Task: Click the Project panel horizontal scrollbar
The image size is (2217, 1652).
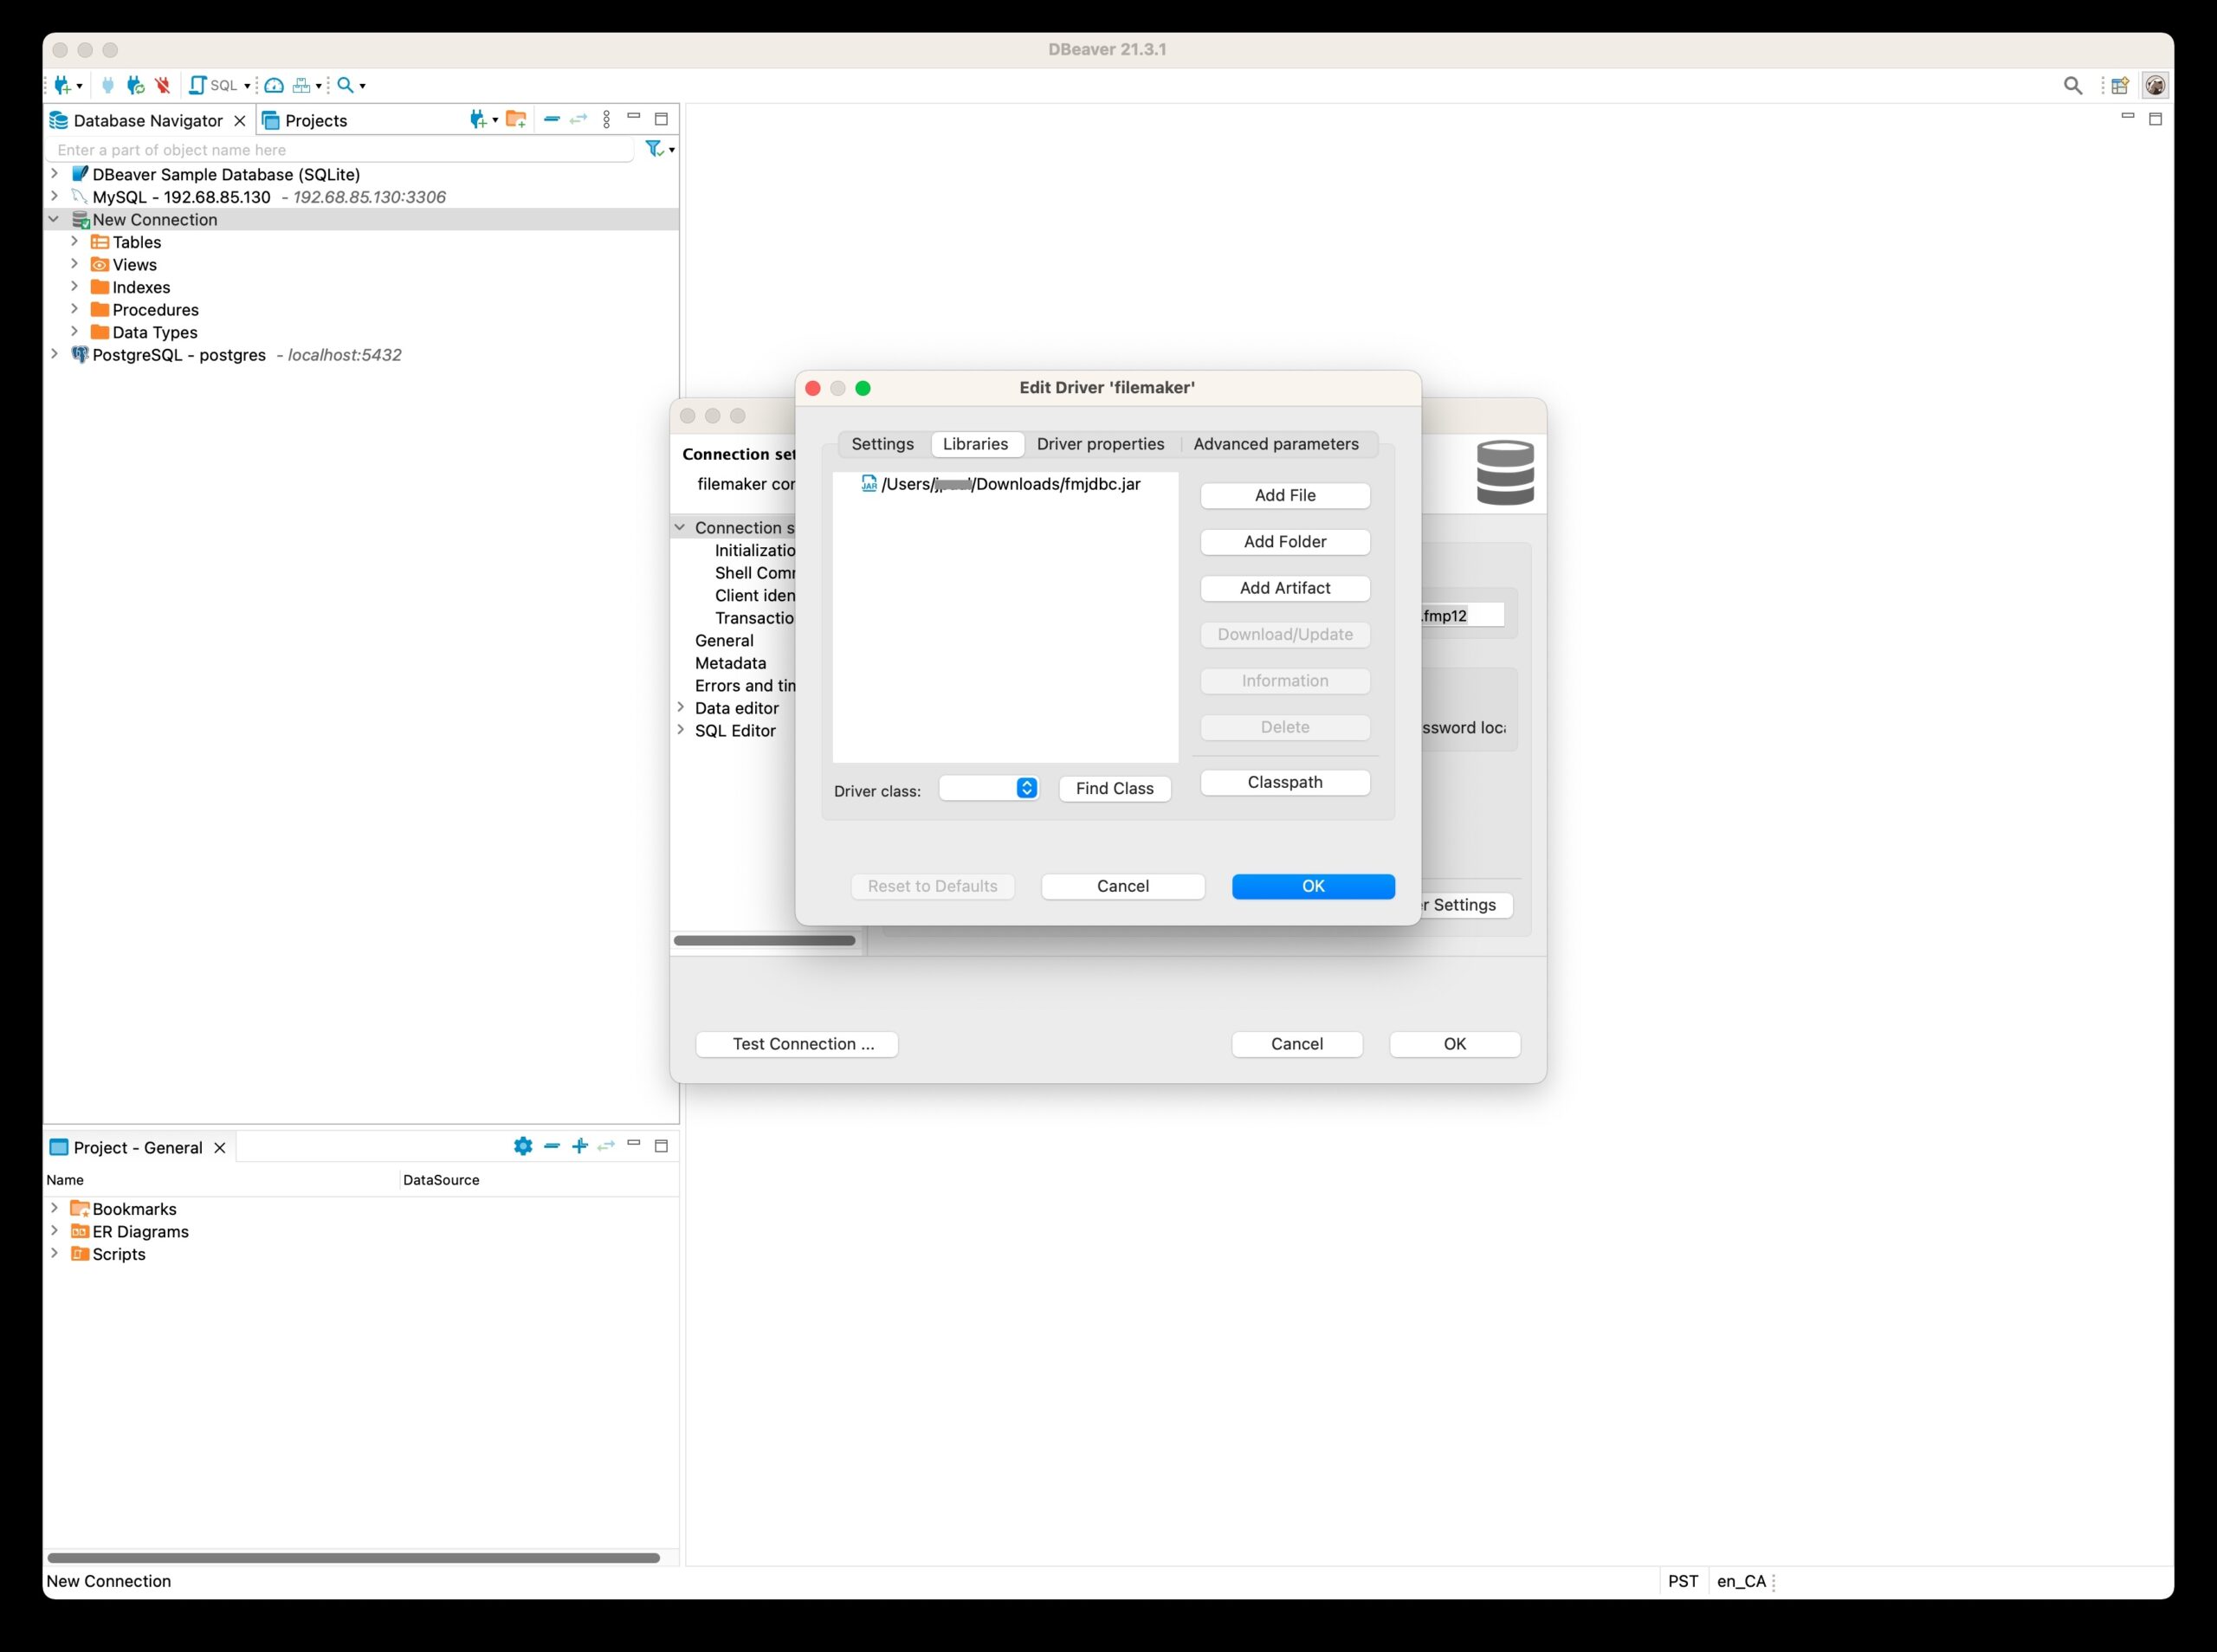Action: [x=353, y=1558]
